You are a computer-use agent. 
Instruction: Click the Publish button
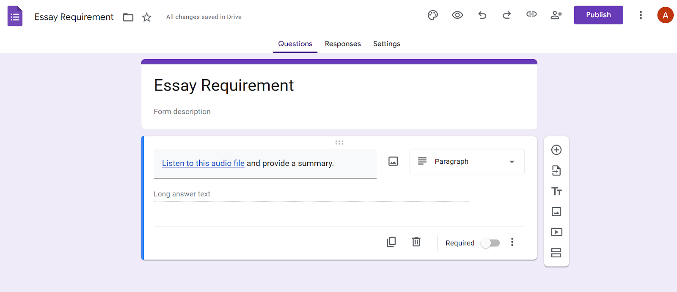click(x=598, y=15)
